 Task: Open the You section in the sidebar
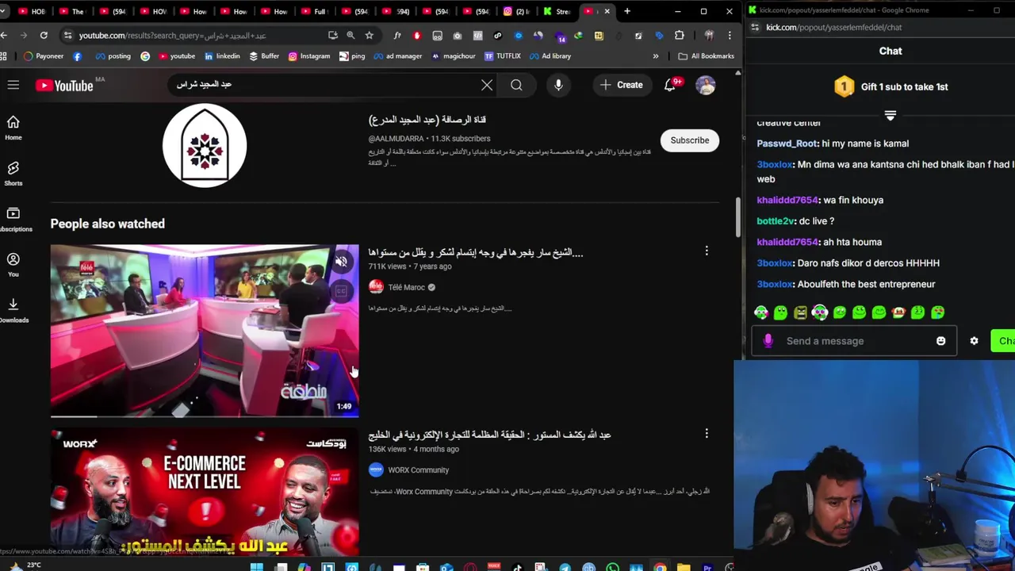13,264
